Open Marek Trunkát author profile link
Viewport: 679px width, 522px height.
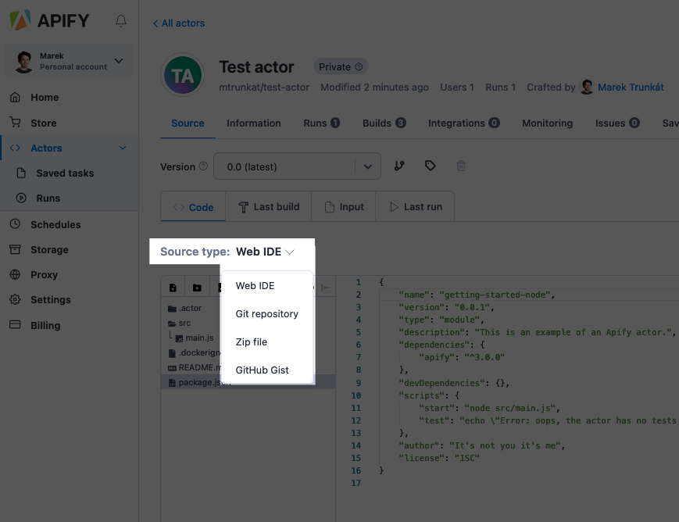coord(630,87)
